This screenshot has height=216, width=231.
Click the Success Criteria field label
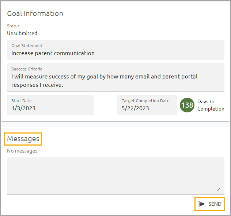coord(27,69)
